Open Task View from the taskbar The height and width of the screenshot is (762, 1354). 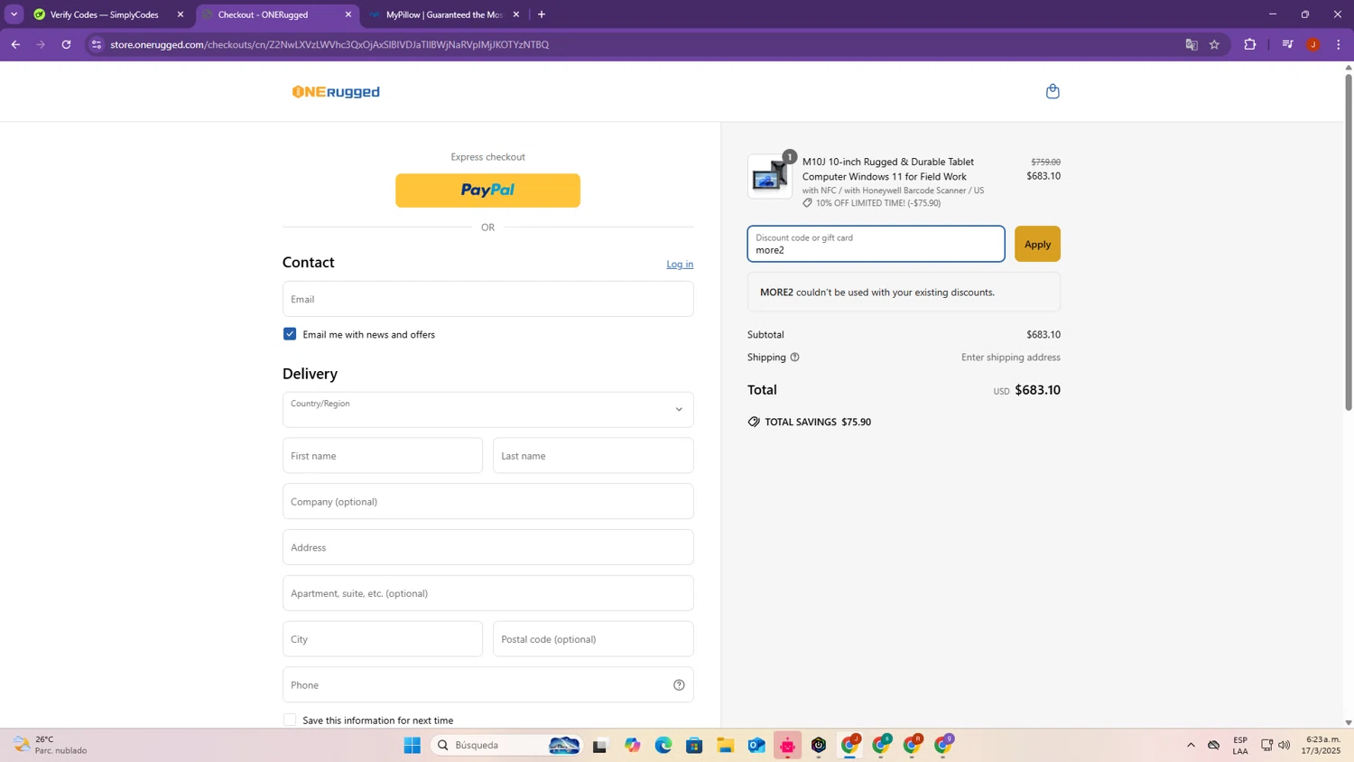coord(600,745)
